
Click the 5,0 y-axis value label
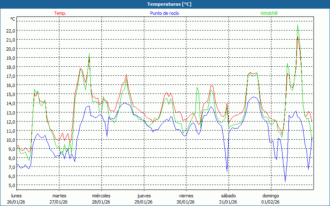click(x=11, y=185)
